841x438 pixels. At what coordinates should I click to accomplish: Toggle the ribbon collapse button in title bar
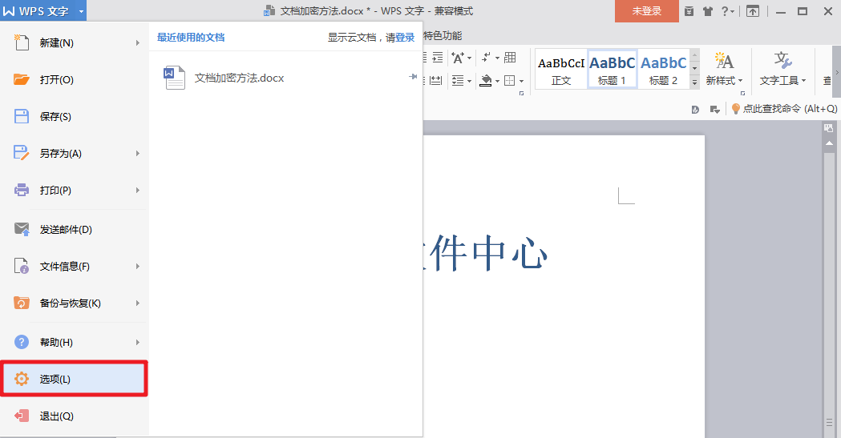pos(752,11)
